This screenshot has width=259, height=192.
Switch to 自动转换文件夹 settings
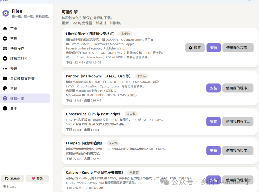(25, 79)
